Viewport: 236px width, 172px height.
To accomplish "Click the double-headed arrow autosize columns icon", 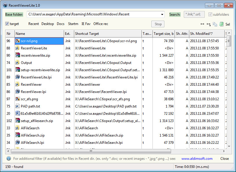I will [x=202, y=24].
